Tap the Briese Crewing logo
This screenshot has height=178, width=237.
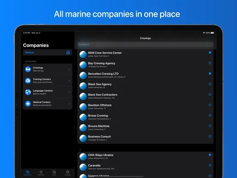(83, 117)
